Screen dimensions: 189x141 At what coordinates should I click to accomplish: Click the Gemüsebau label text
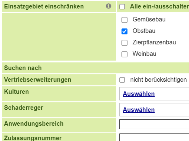tap(149, 19)
